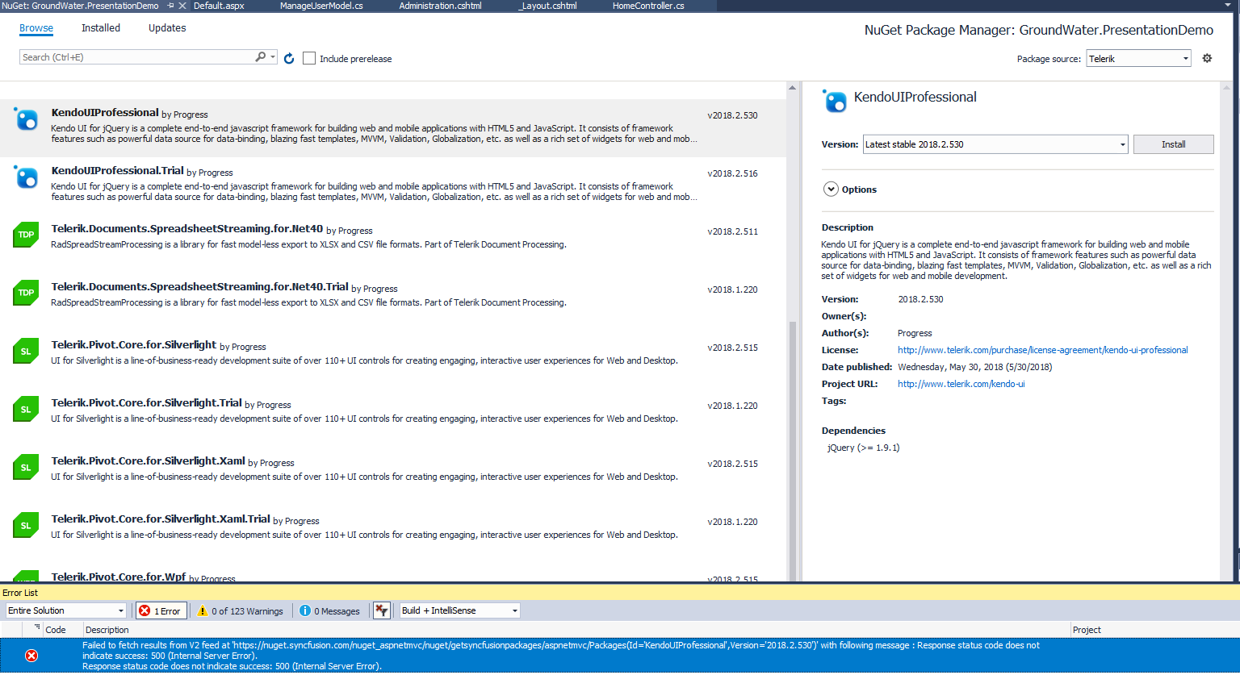1240x679 pixels.
Task: Switch to the Installed tab
Action: click(101, 28)
